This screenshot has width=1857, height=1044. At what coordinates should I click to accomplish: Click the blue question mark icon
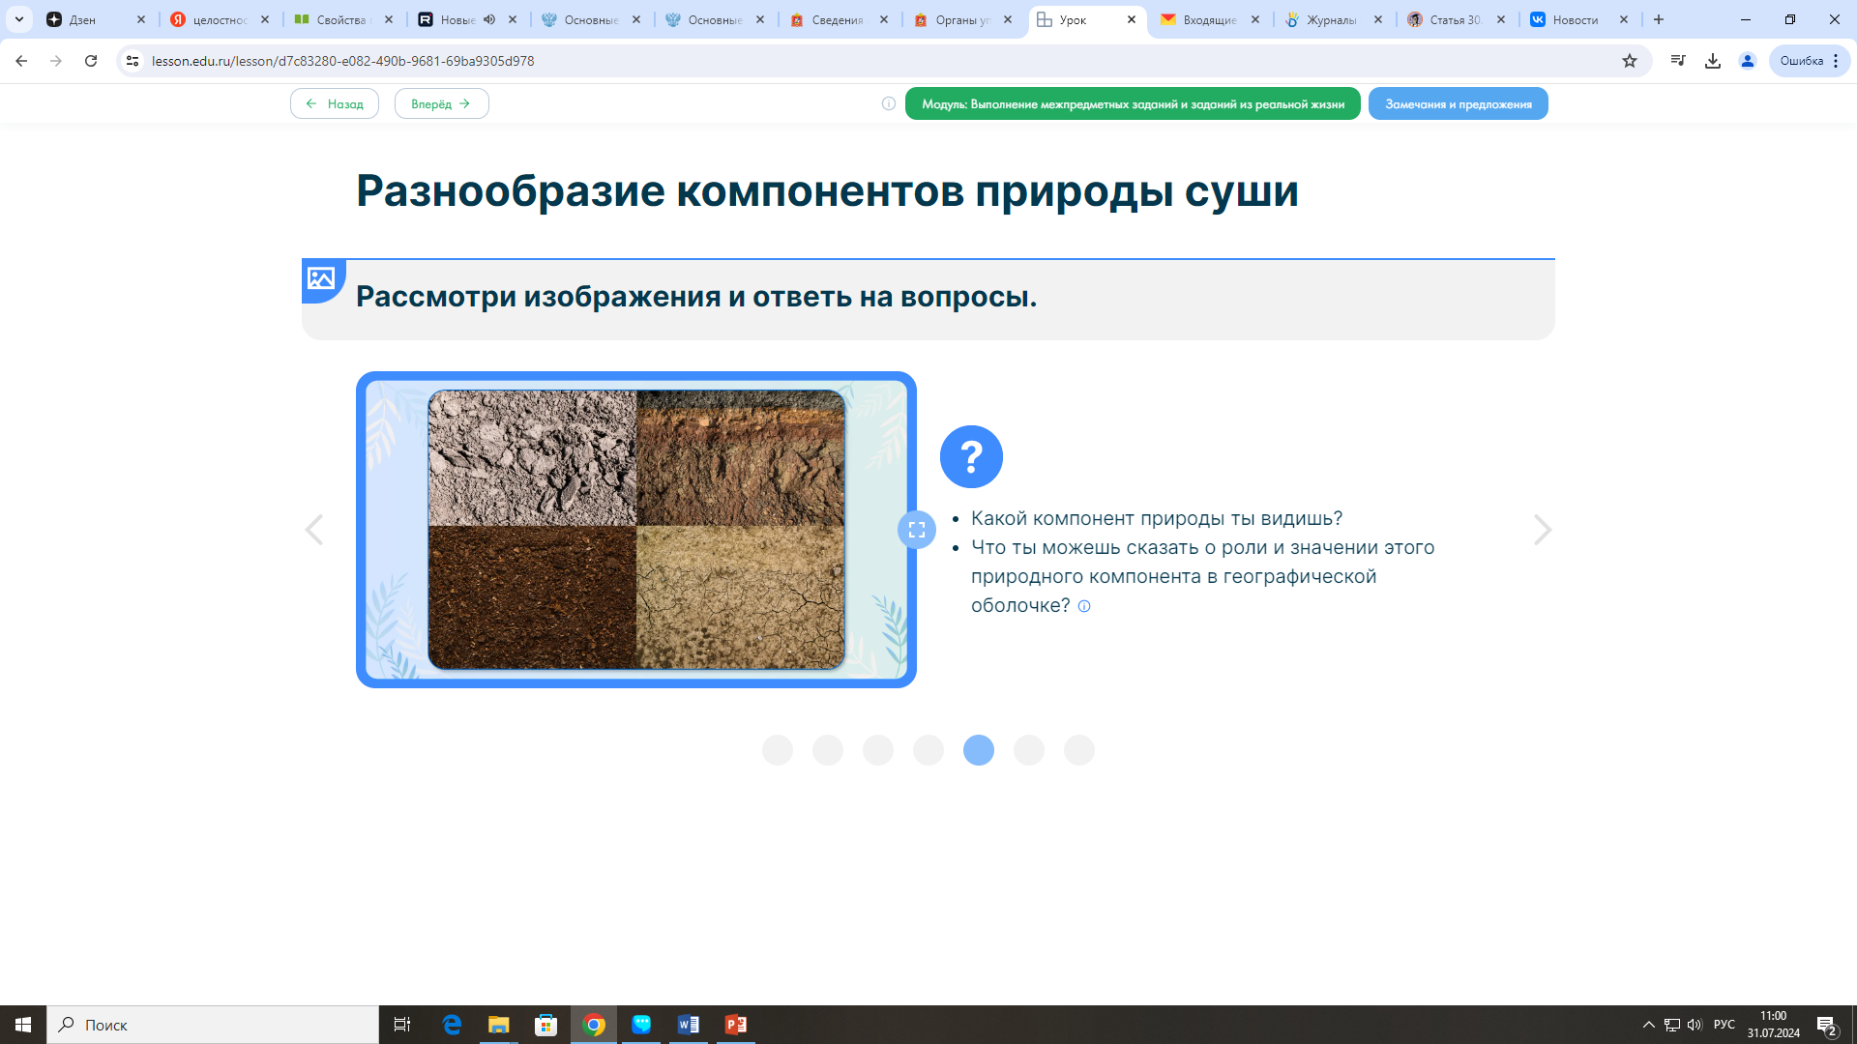(971, 456)
